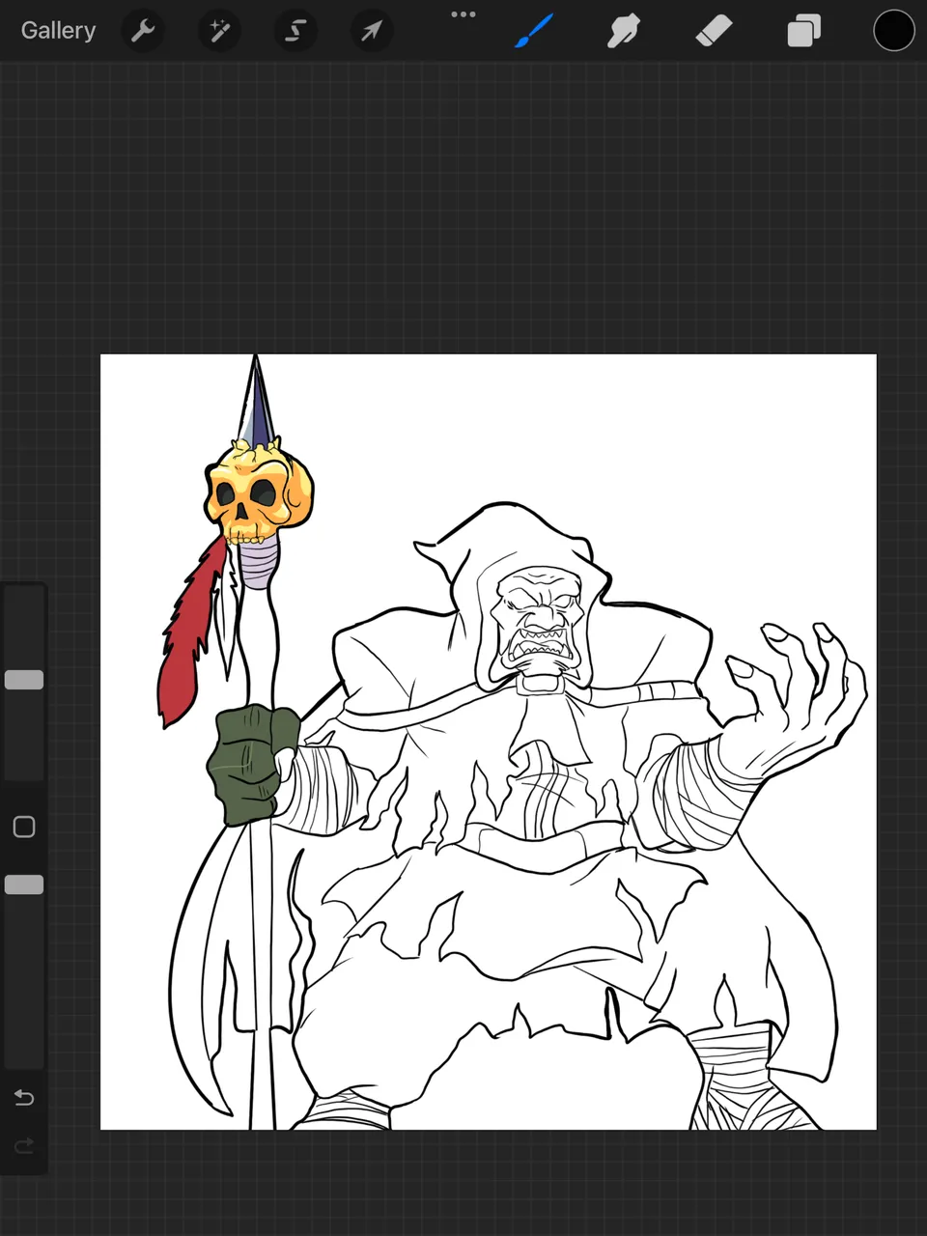Tap the three-dot menu at top

pyautogui.click(x=463, y=14)
